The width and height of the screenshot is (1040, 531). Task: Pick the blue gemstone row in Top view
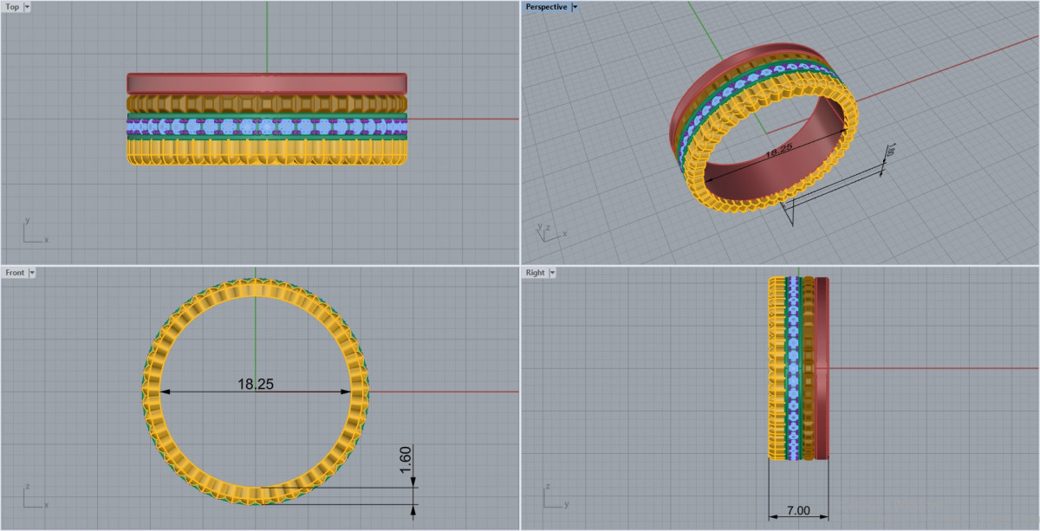267,126
